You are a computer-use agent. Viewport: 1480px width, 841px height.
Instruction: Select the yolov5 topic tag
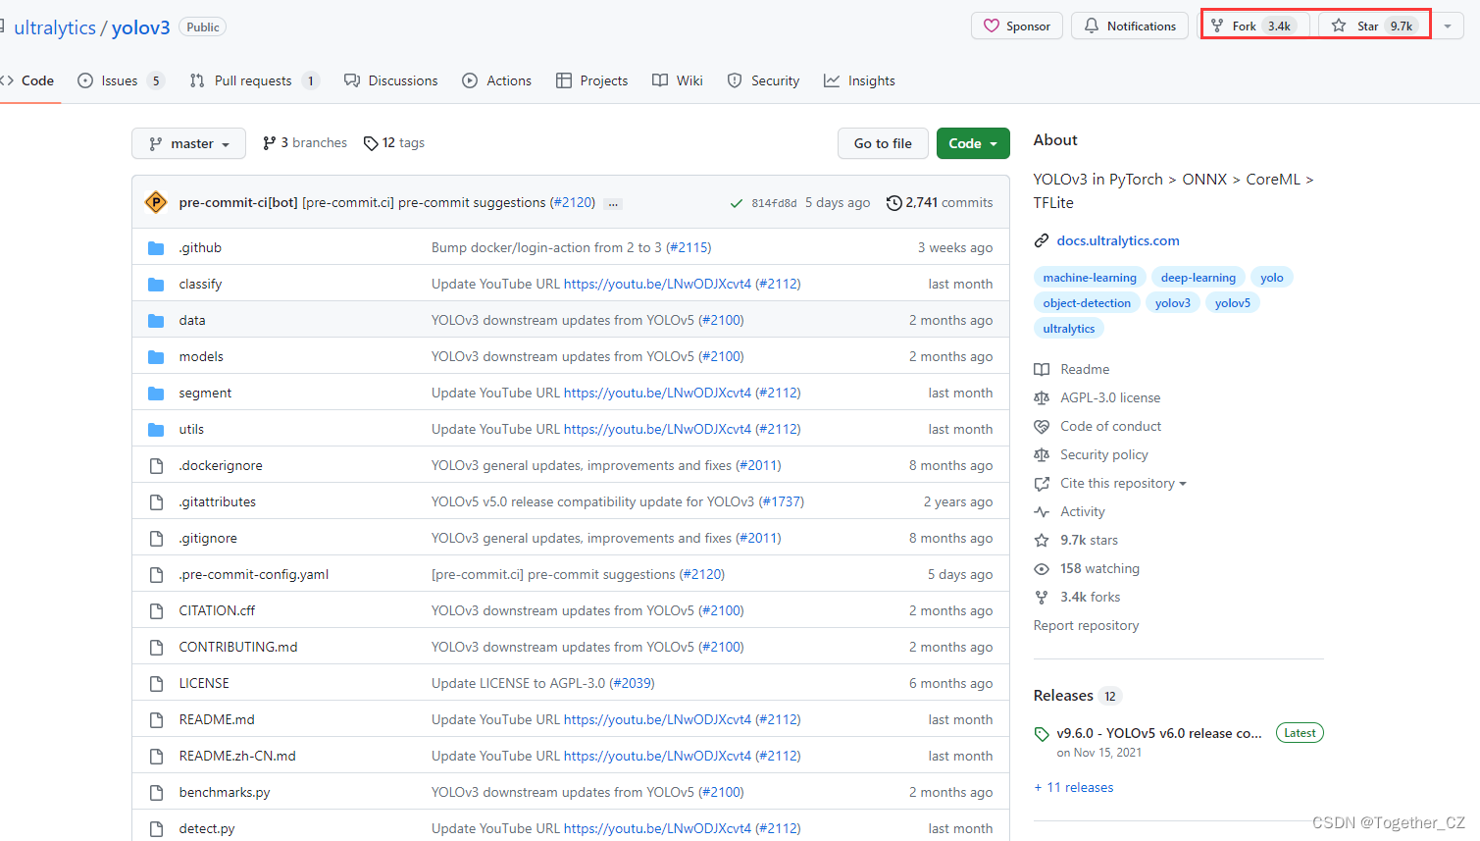(x=1233, y=303)
